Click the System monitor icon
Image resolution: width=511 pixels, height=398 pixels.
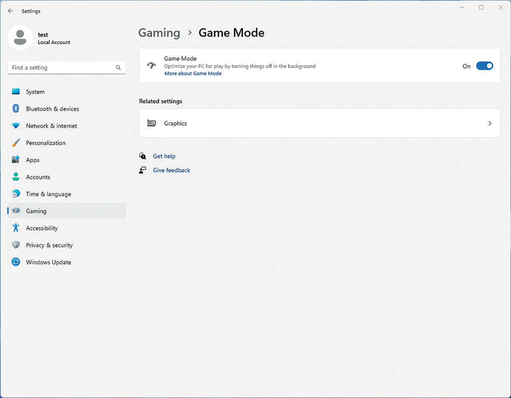[16, 91]
